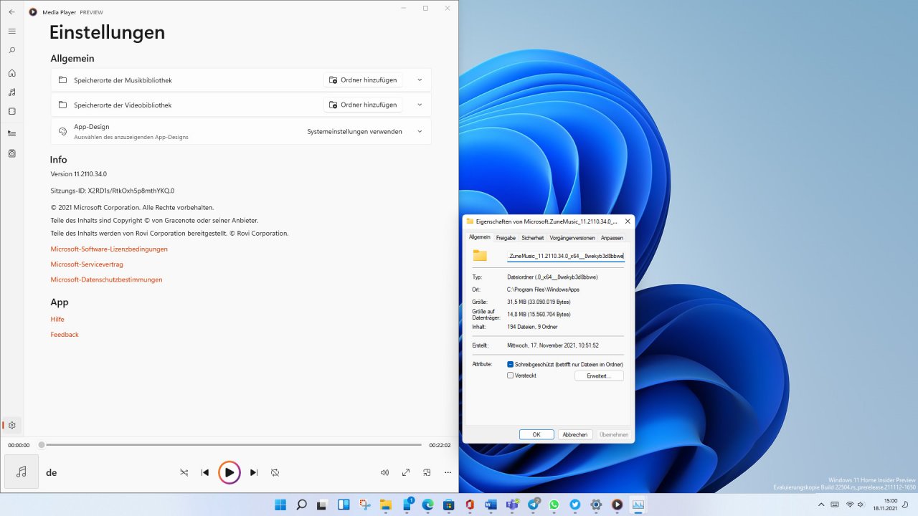Open search in Media Player sidebar
Image resolution: width=918 pixels, height=516 pixels.
click(x=11, y=51)
